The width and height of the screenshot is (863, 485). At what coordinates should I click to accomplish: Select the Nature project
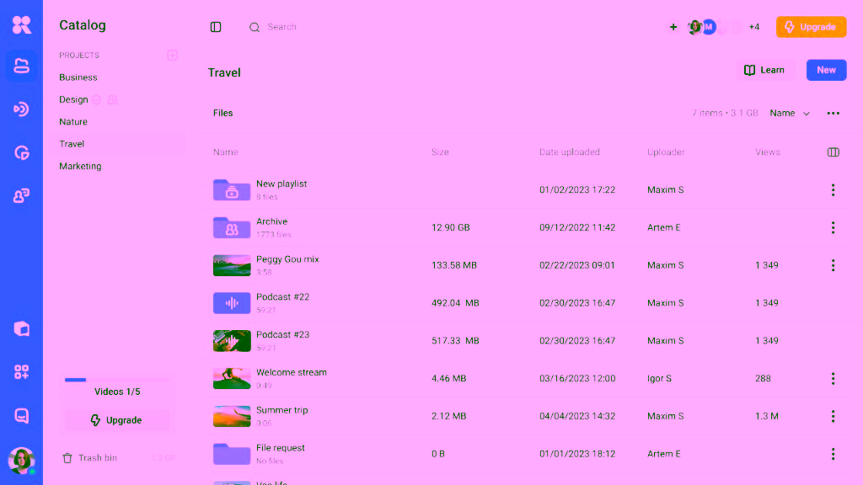tap(73, 121)
